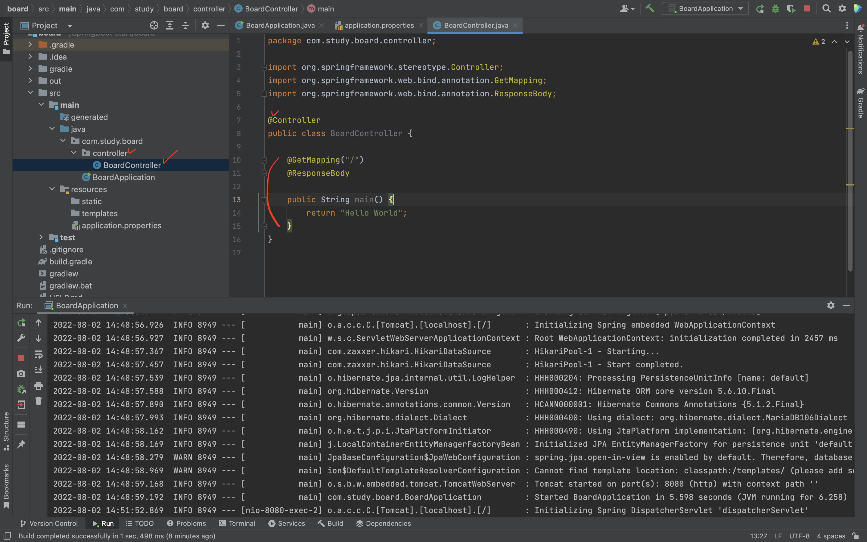The image size is (867, 542).
Task: Click UTF-8 encoding in the status bar
Action: [x=799, y=536]
